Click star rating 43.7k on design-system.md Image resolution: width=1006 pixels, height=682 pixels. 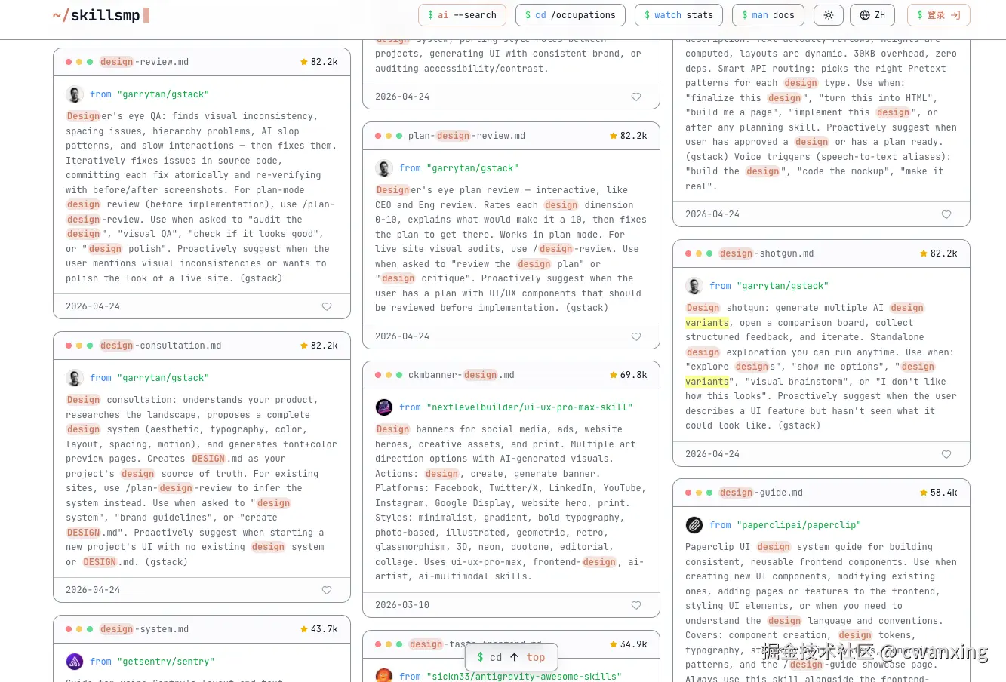pos(319,629)
